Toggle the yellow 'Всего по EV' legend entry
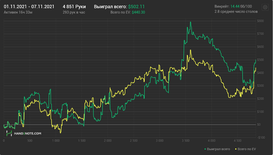Image resolution: width=273 pixels, height=155 pixels. tap(245, 149)
